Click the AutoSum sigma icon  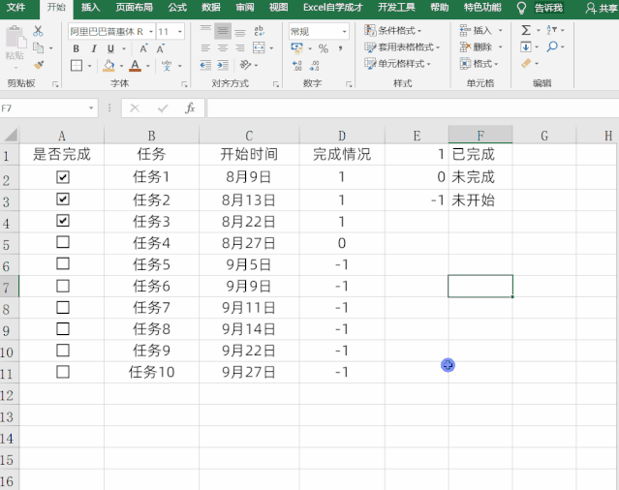[526, 30]
